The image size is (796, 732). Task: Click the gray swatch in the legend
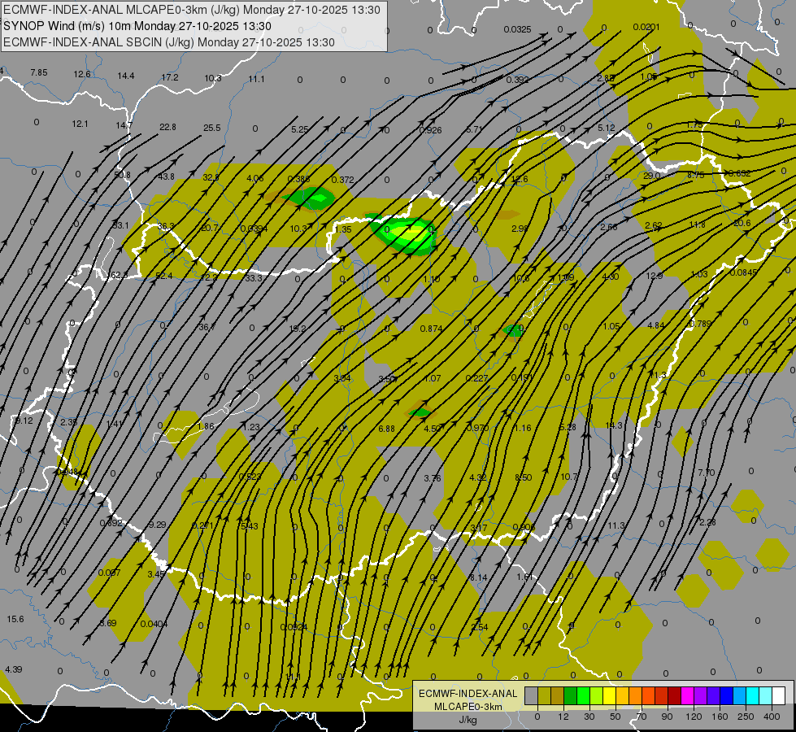(x=531, y=696)
